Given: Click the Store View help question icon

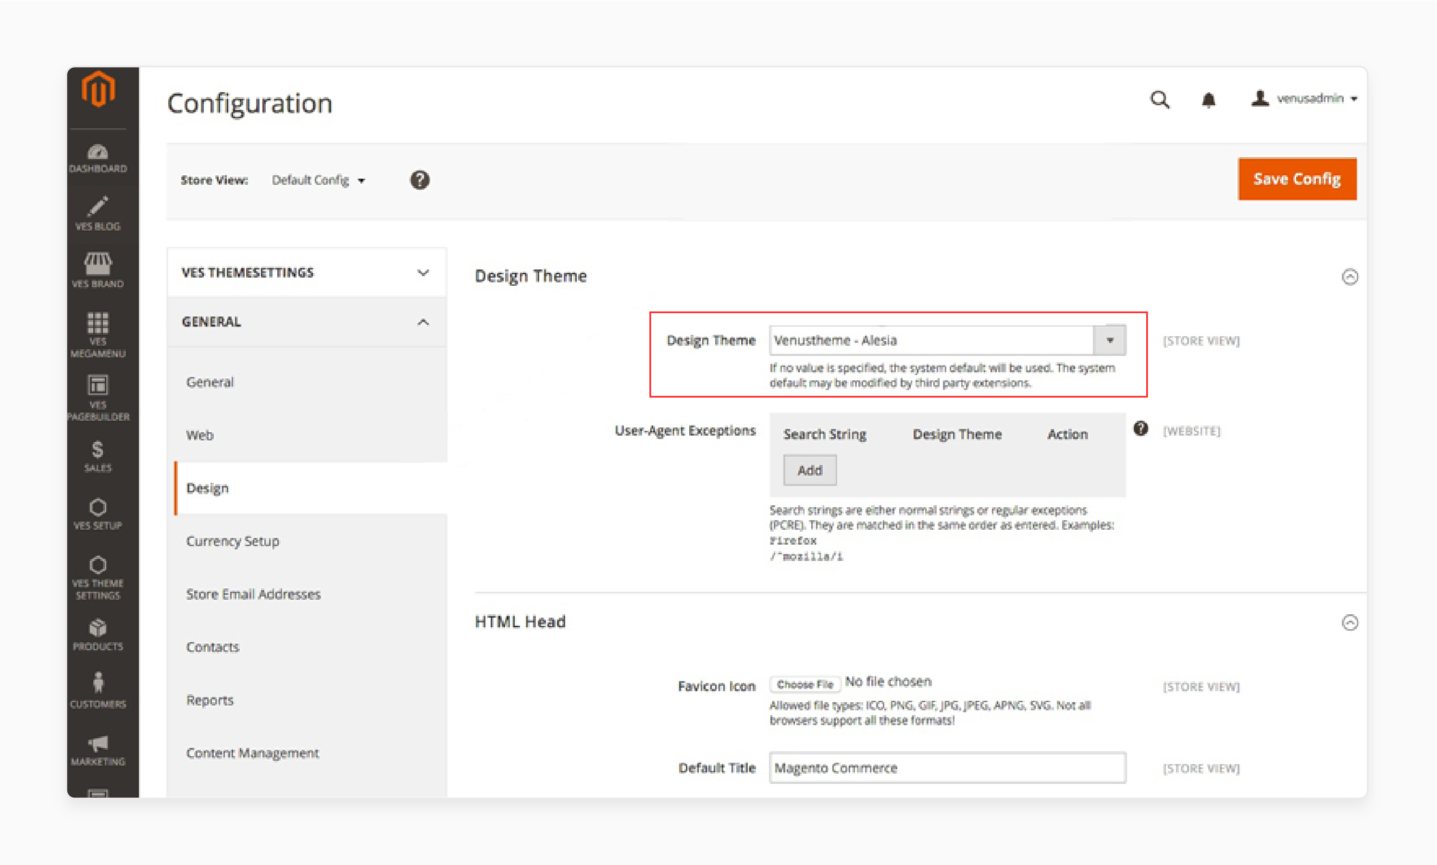Looking at the screenshot, I should [x=420, y=180].
